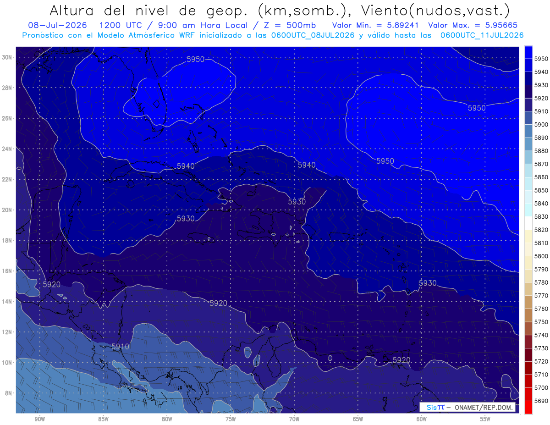Image resolution: width=550 pixels, height=425 pixels.
Task: Click the '0600UTC_11JUL2026' valid-until text
Action: [482, 35]
